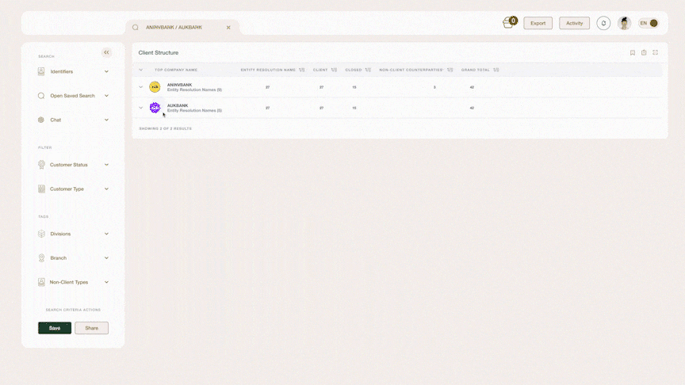Click the AUKBANK purple logo
This screenshot has height=385, width=685.
[x=155, y=108]
